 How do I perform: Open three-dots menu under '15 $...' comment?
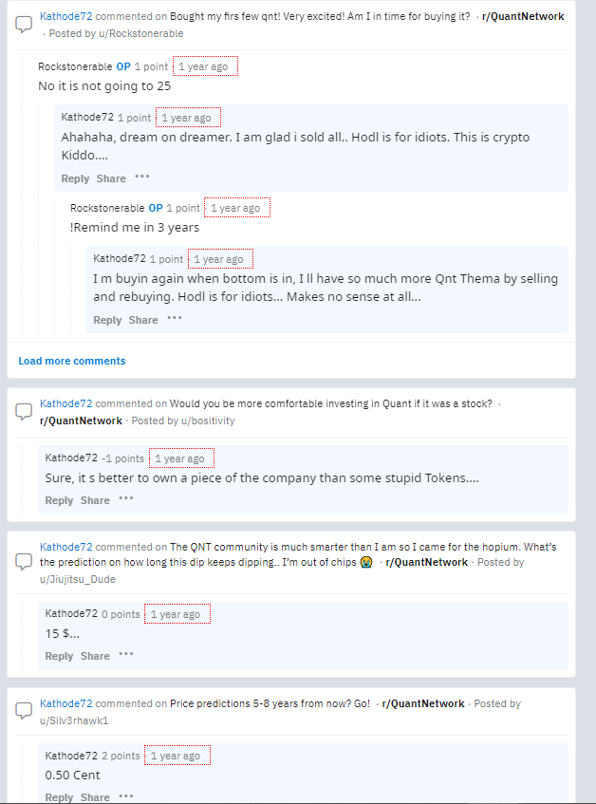[126, 654]
